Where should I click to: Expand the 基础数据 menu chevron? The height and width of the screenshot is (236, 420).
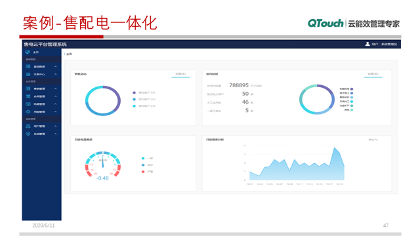tap(55, 66)
